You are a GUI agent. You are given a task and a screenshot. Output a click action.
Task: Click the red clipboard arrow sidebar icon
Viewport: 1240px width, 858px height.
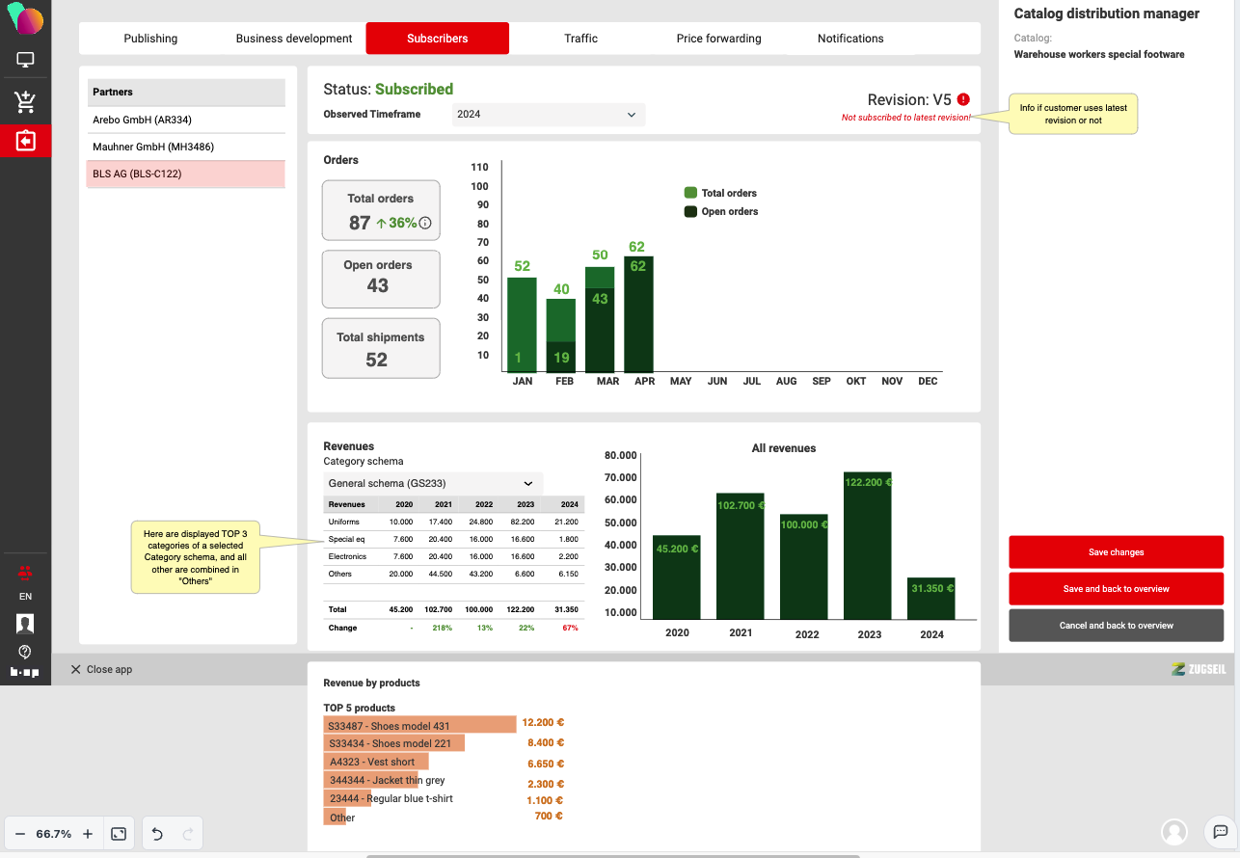click(25, 141)
